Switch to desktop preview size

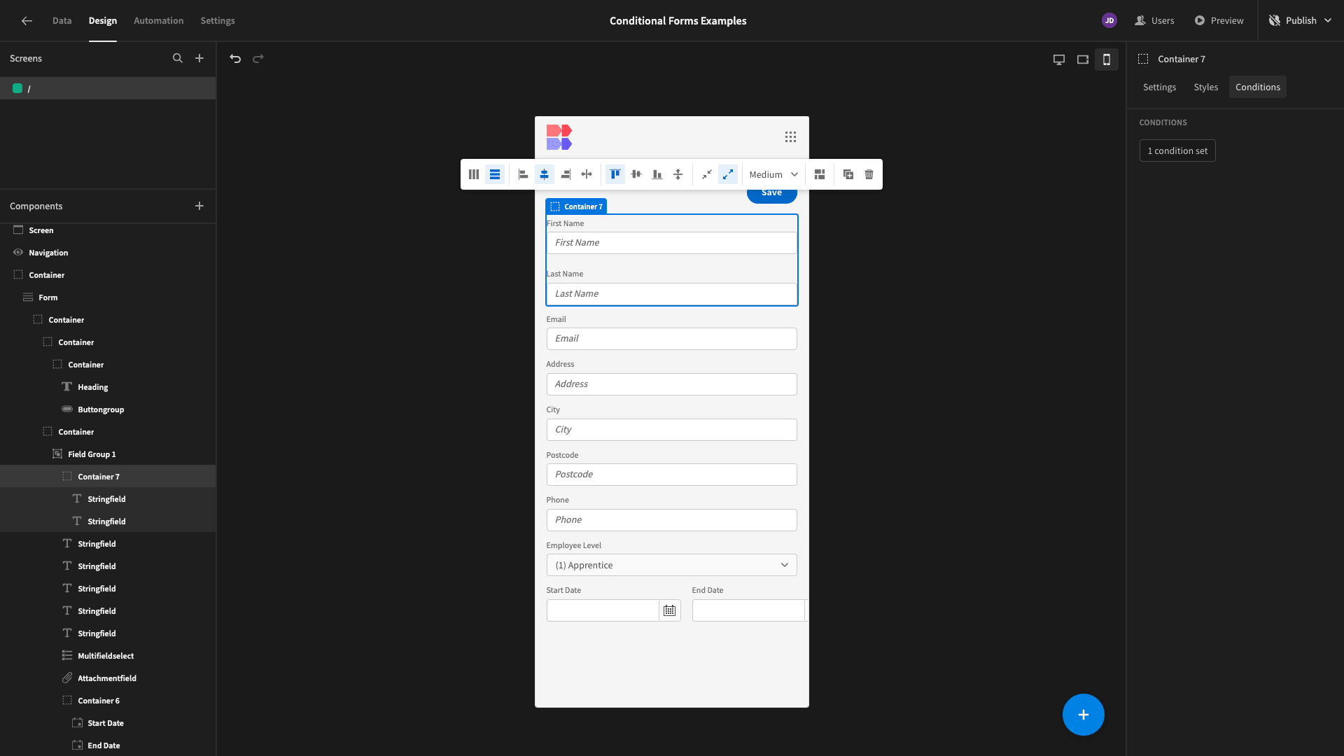coord(1059,59)
